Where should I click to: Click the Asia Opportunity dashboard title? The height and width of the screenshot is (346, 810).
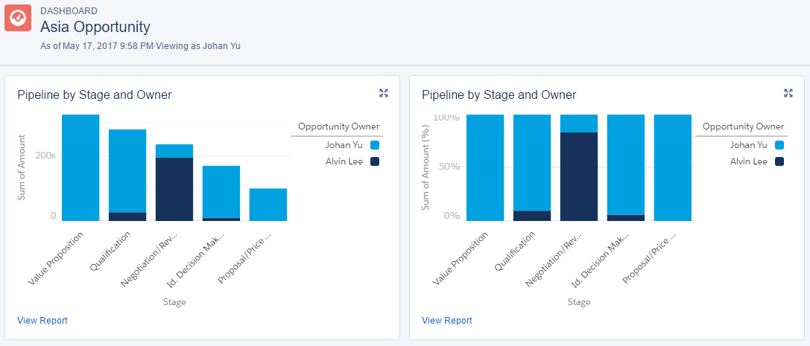pos(95,27)
